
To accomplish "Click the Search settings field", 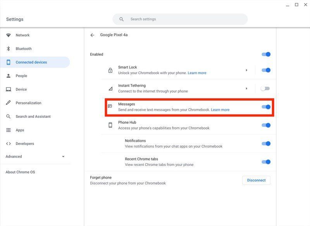I will [180, 19].
